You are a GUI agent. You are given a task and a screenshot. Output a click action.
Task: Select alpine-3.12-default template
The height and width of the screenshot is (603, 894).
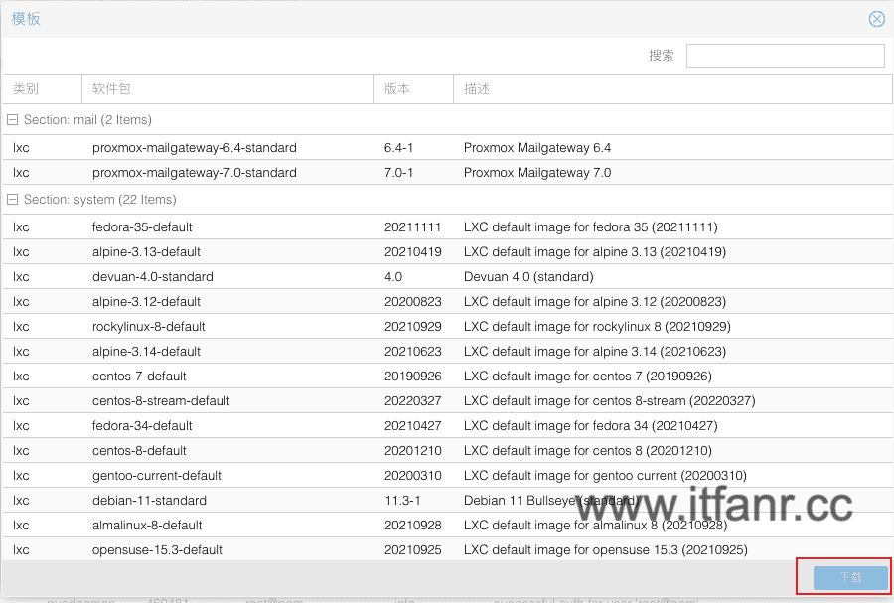tap(448, 302)
